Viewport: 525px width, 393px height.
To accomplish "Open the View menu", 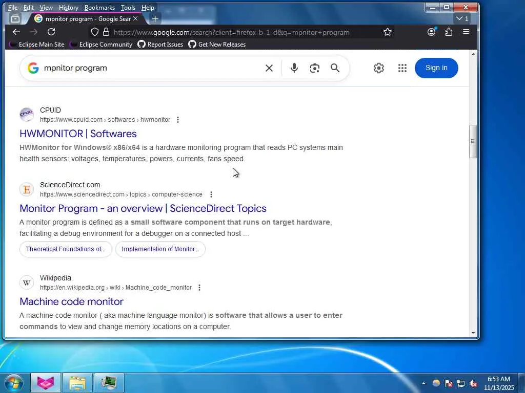I will [46, 7].
